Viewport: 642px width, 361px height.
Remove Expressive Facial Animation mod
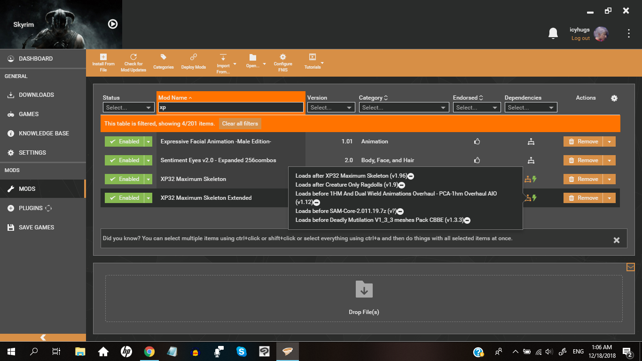point(583,141)
